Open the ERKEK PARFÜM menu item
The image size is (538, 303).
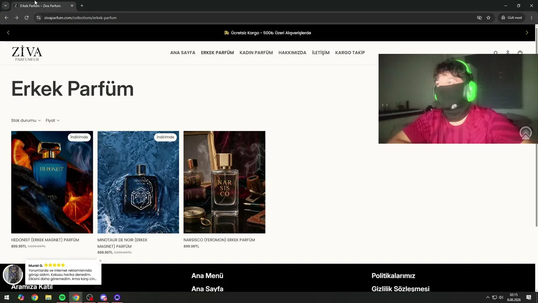click(217, 53)
